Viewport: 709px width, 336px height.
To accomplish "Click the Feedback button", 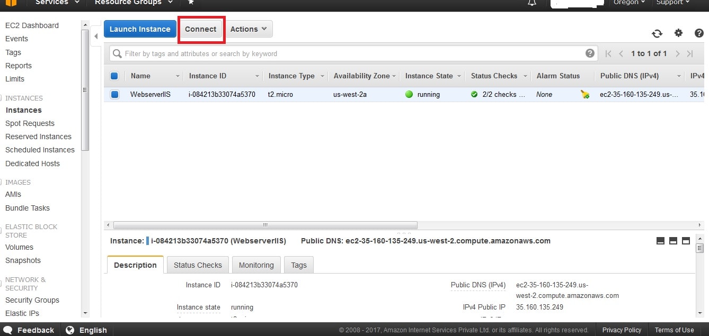I will click(x=29, y=330).
